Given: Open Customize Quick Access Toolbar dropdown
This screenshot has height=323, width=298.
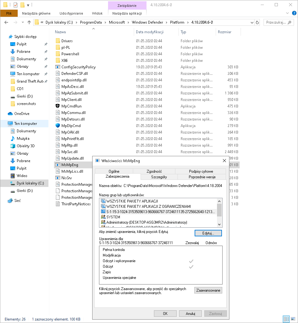Looking at the screenshot, I should click(28, 5).
